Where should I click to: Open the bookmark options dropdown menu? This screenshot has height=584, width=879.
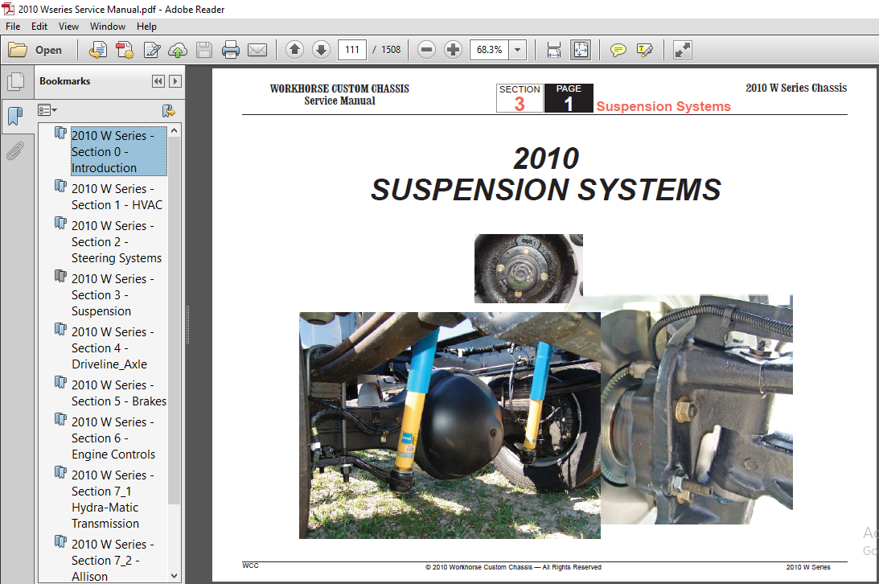tap(47, 110)
